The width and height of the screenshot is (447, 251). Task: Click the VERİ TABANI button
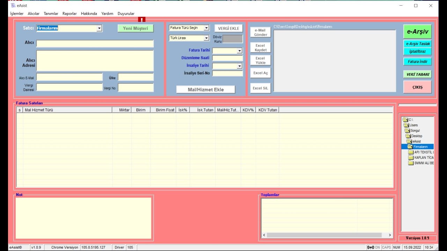click(417, 74)
